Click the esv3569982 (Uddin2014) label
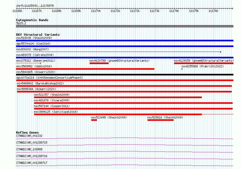This screenshot has height=169, width=241. pyautogui.click(x=34, y=66)
